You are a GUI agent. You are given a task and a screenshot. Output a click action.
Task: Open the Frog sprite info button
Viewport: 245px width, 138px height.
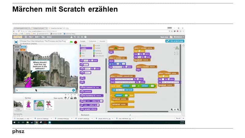35,102
